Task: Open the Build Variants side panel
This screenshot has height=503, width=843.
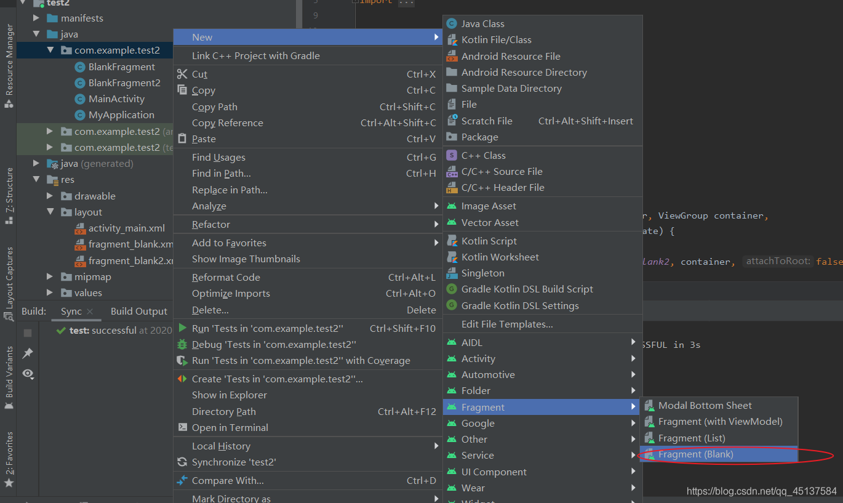Action: click(x=9, y=378)
